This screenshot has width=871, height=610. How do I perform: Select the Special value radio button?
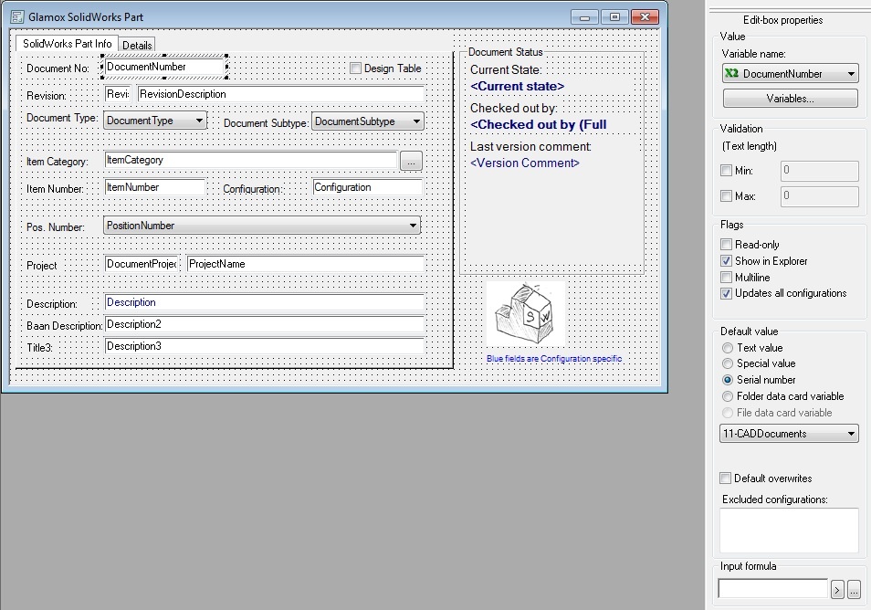click(x=727, y=363)
